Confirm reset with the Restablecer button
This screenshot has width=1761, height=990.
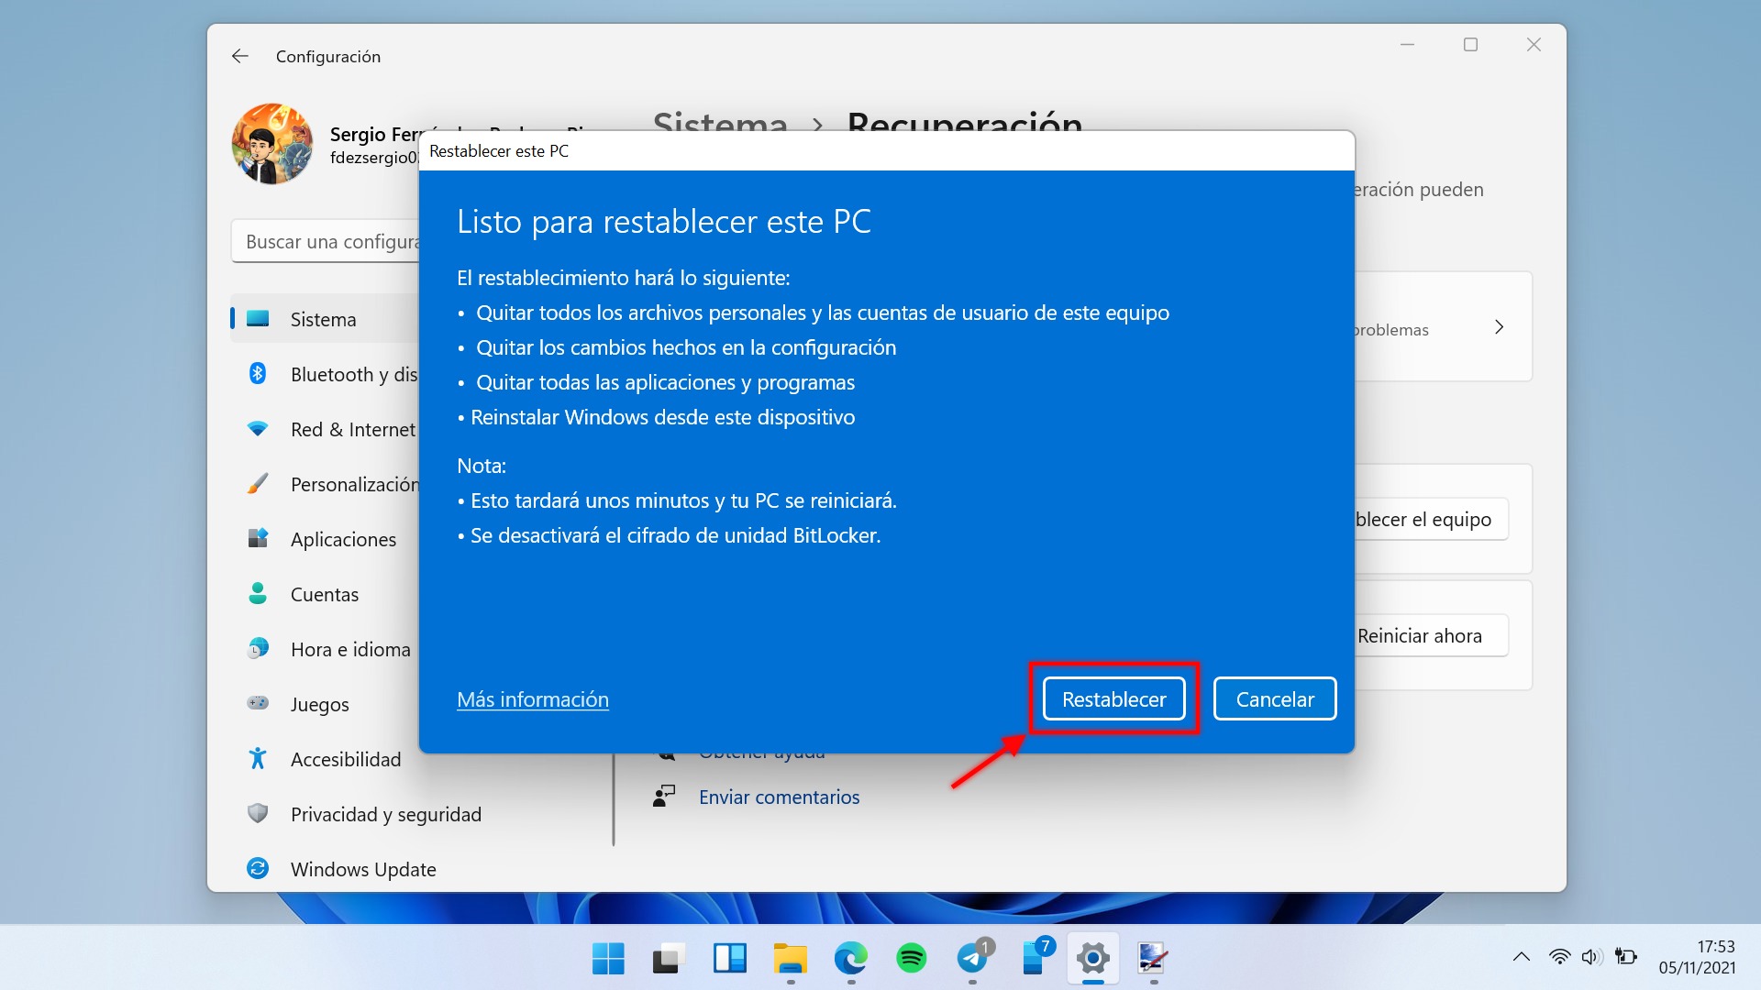pos(1113,699)
